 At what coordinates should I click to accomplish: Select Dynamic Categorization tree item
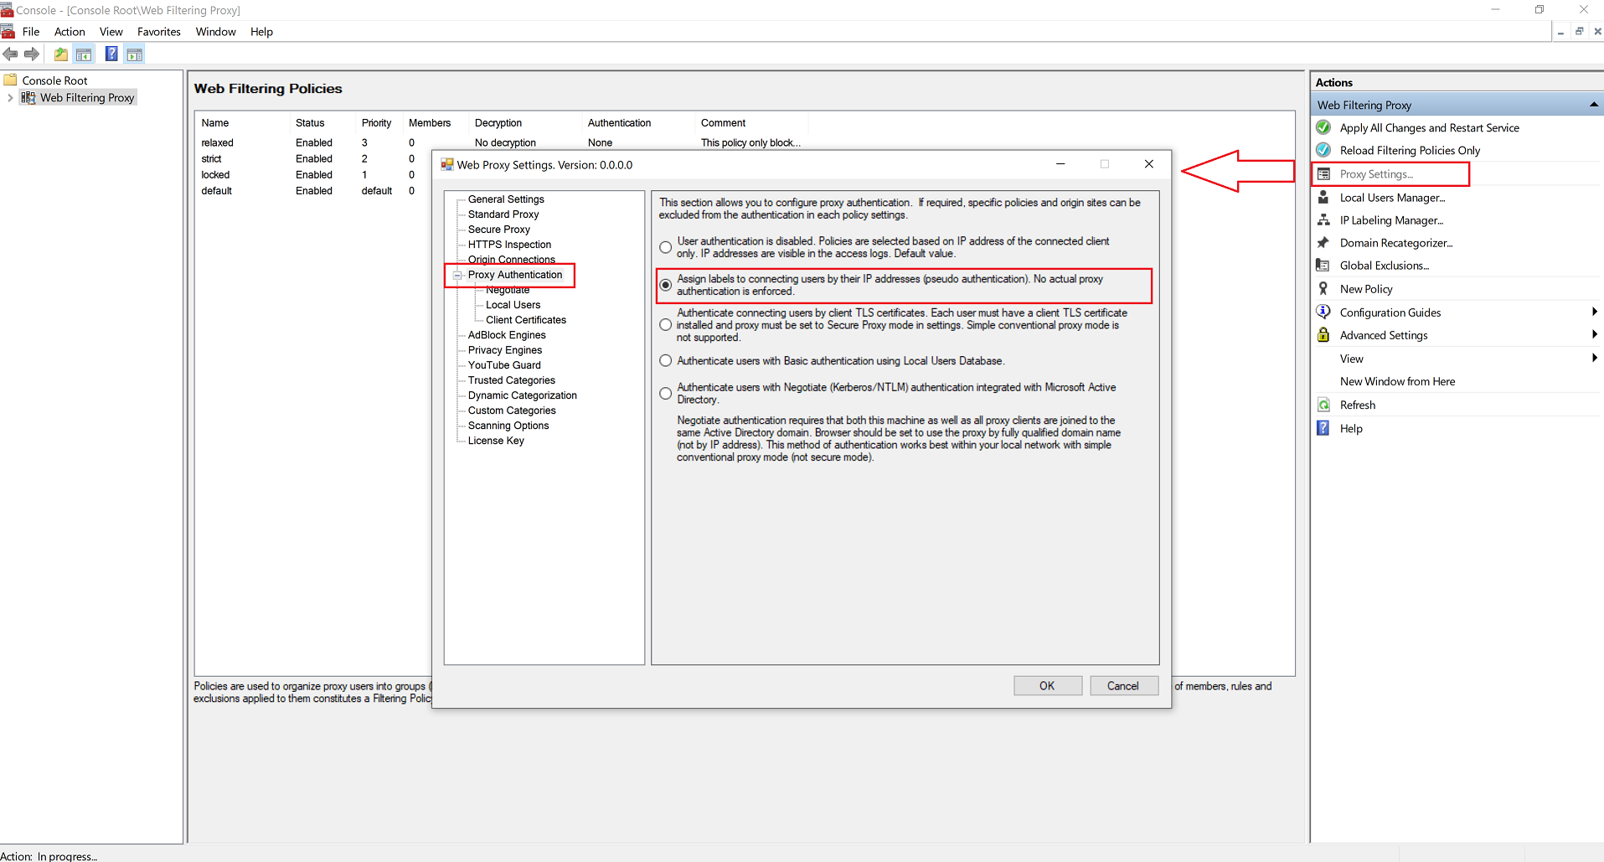[523, 395]
